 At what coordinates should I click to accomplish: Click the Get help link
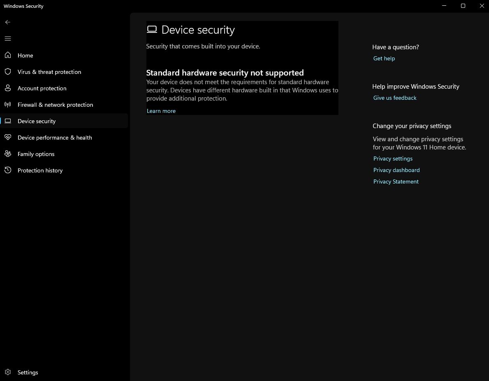384,58
